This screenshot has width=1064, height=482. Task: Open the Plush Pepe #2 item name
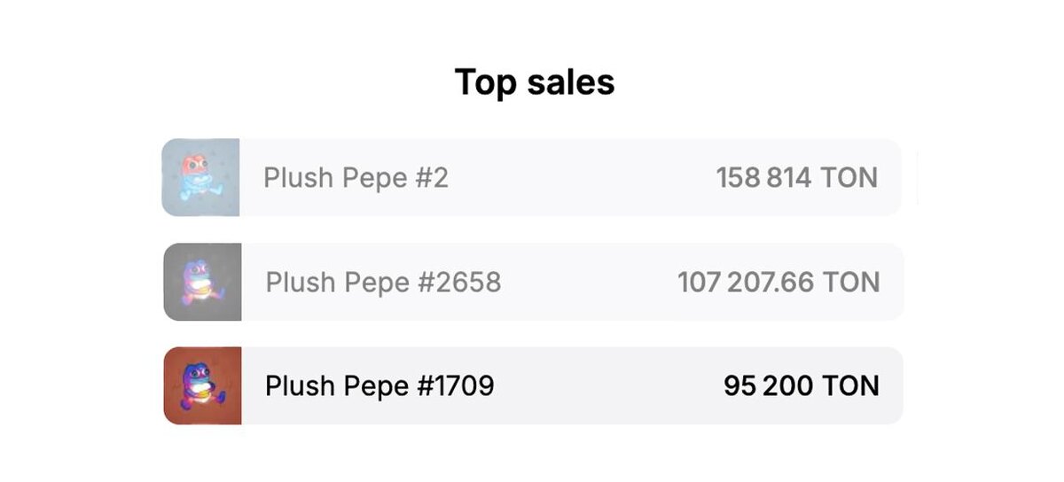pyautogui.click(x=356, y=178)
